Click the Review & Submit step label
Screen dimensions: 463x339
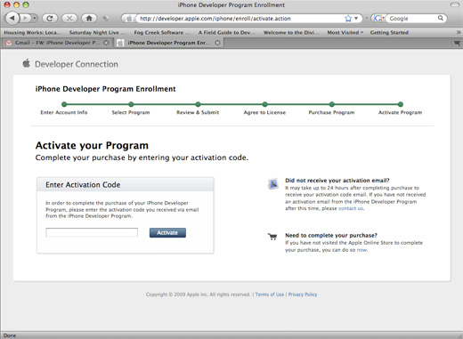pos(198,112)
